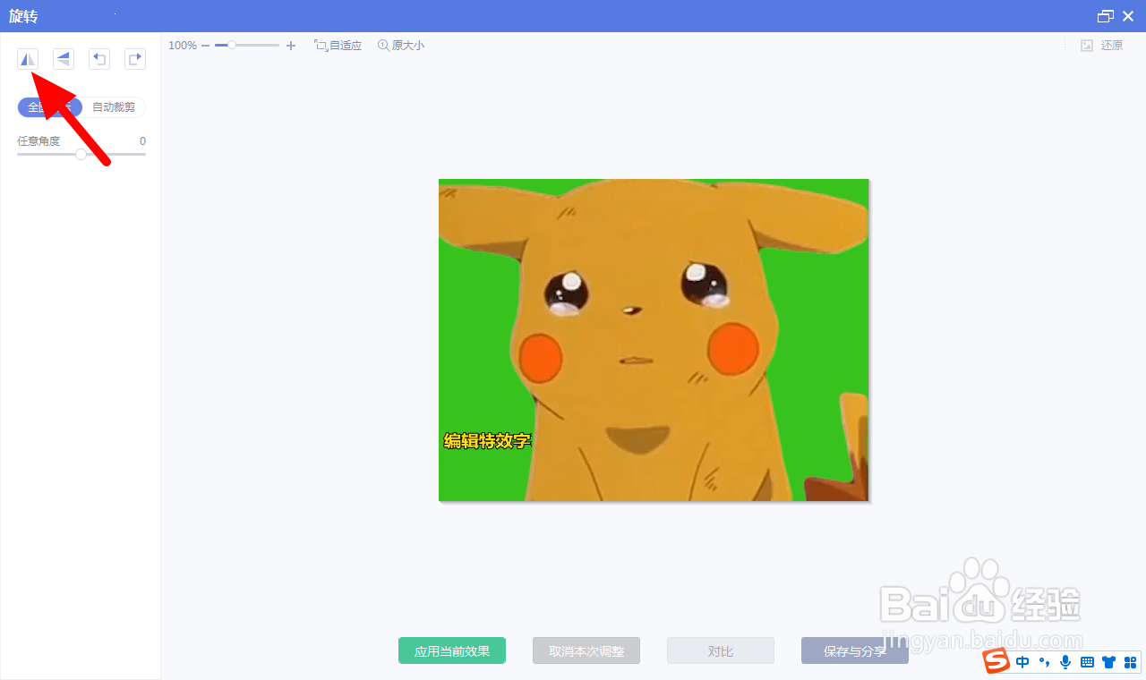This screenshot has width=1146, height=680.
Task: Restore down the 旋转 window
Action: [1106, 16]
